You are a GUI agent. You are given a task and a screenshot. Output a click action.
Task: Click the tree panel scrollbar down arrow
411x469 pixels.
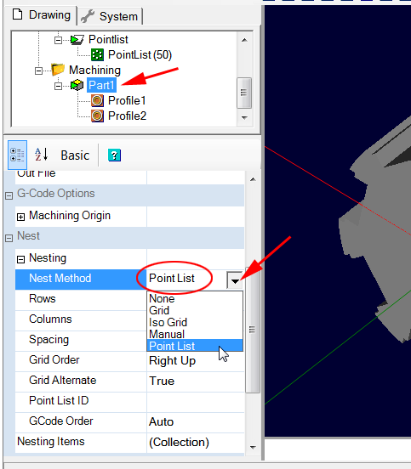(x=244, y=118)
